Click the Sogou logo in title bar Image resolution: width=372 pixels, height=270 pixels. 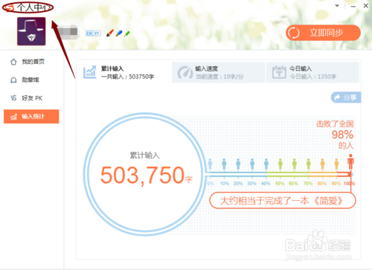point(10,7)
